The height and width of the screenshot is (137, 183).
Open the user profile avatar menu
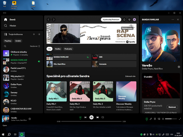pos(134,20)
